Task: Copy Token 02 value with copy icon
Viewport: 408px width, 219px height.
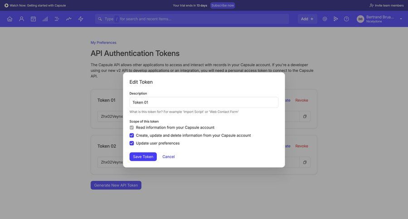Action: 305,162
